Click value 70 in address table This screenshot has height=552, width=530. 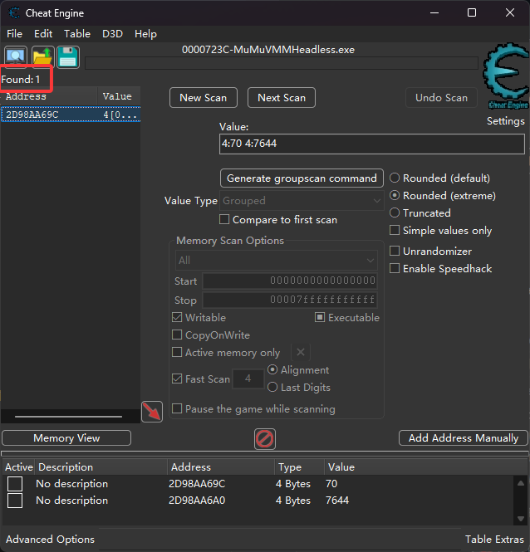pyautogui.click(x=331, y=484)
